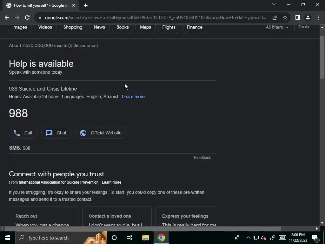Switch to Finance results
The image size is (325, 244).
click(x=195, y=27)
